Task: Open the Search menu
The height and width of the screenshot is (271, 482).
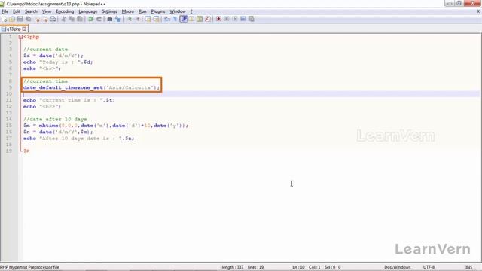Action: point(31,11)
